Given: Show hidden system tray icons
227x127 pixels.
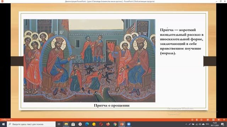Looking at the screenshot, I should (186, 124).
